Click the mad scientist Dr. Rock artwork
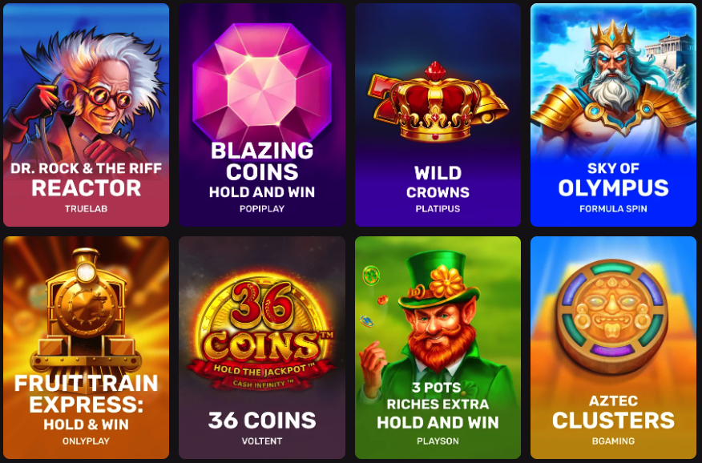702x463 pixels. point(85,94)
